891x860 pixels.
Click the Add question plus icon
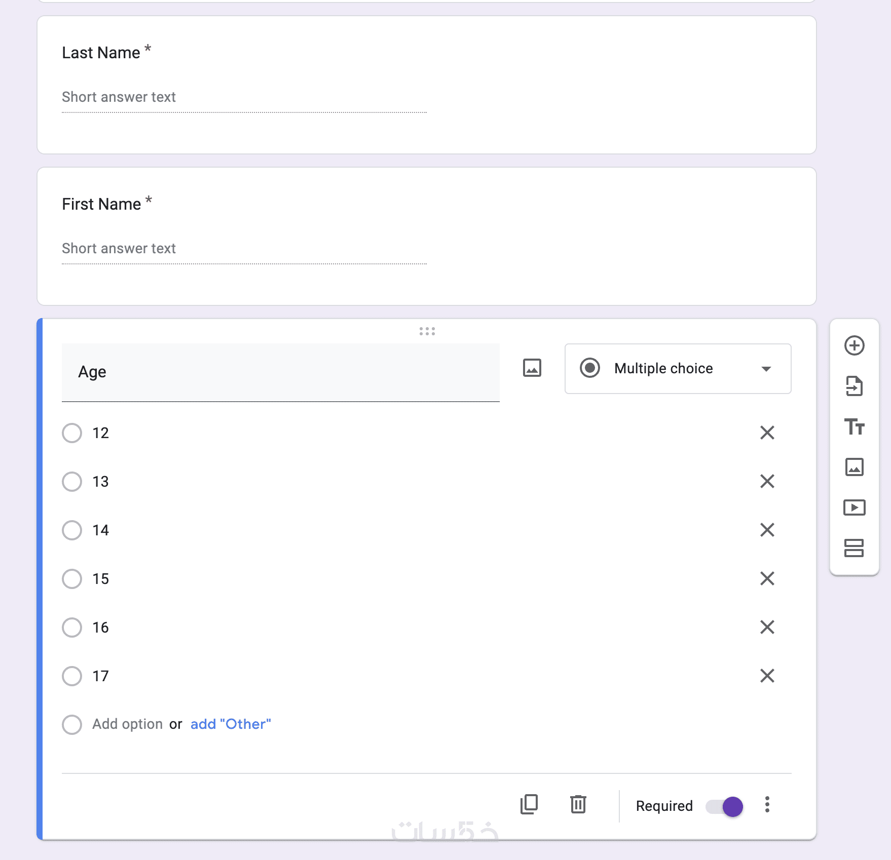click(854, 346)
